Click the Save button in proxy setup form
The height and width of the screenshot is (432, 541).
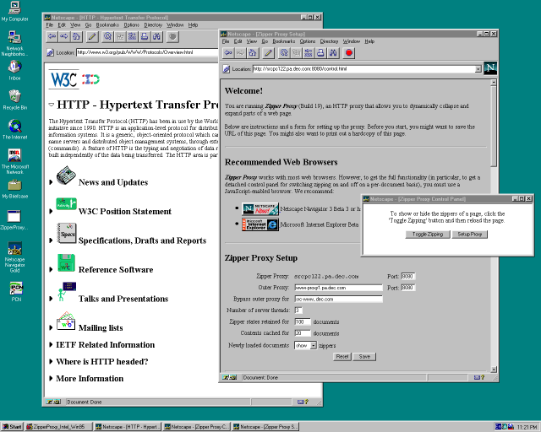click(x=364, y=357)
